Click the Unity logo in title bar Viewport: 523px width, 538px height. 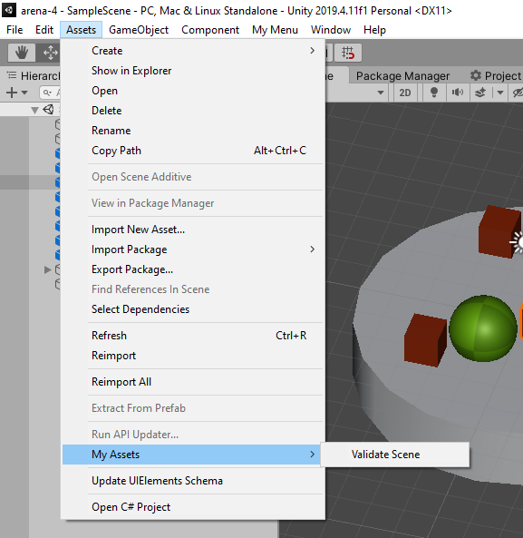click(8, 10)
